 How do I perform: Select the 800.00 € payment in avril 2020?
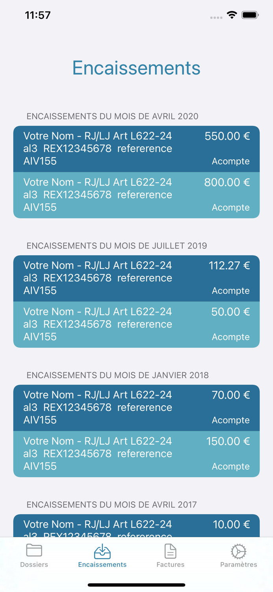coord(136,195)
